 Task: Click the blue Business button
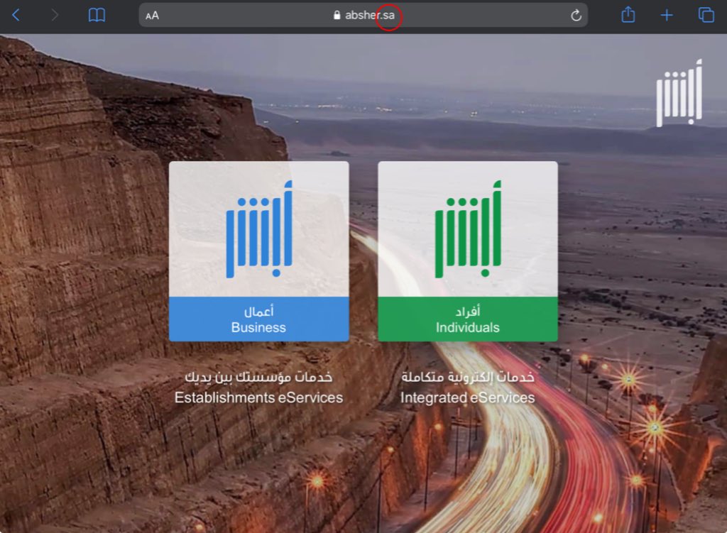pyautogui.click(x=258, y=319)
